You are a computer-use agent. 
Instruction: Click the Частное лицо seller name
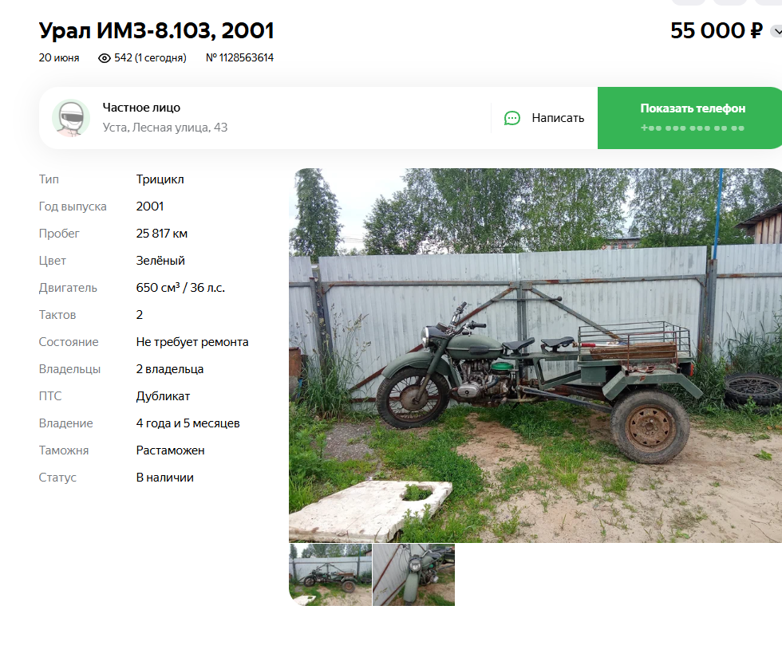(142, 108)
